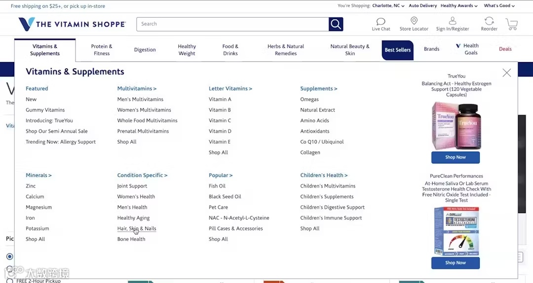This screenshot has width=533, height=283.
Task: Open Omegas link
Action: (x=309, y=99)
